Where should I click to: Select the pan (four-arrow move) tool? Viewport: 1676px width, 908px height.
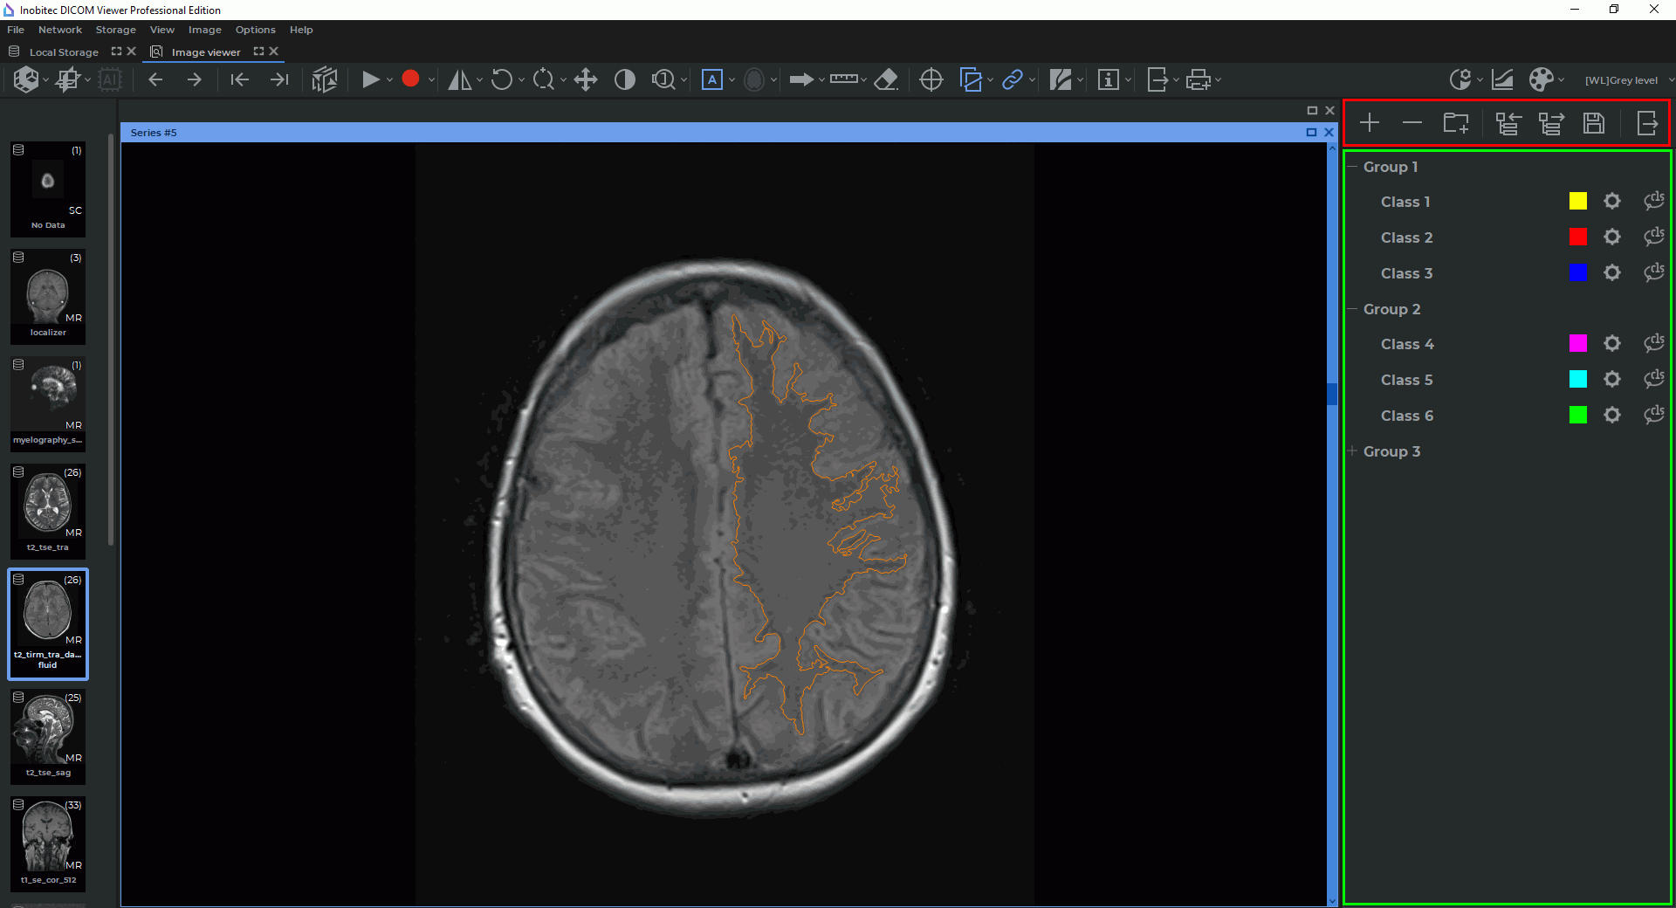[586, 80]
